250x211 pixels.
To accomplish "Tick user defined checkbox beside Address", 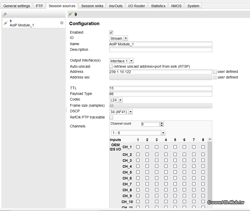I will [215, 72].
